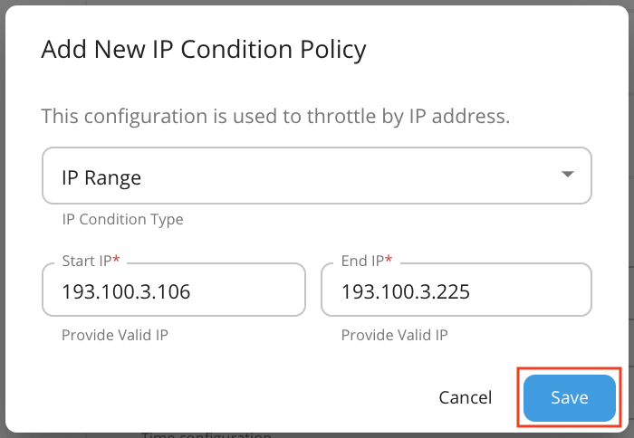
Task: Focus the End IP input field
Action: click(x=456, y=290)
